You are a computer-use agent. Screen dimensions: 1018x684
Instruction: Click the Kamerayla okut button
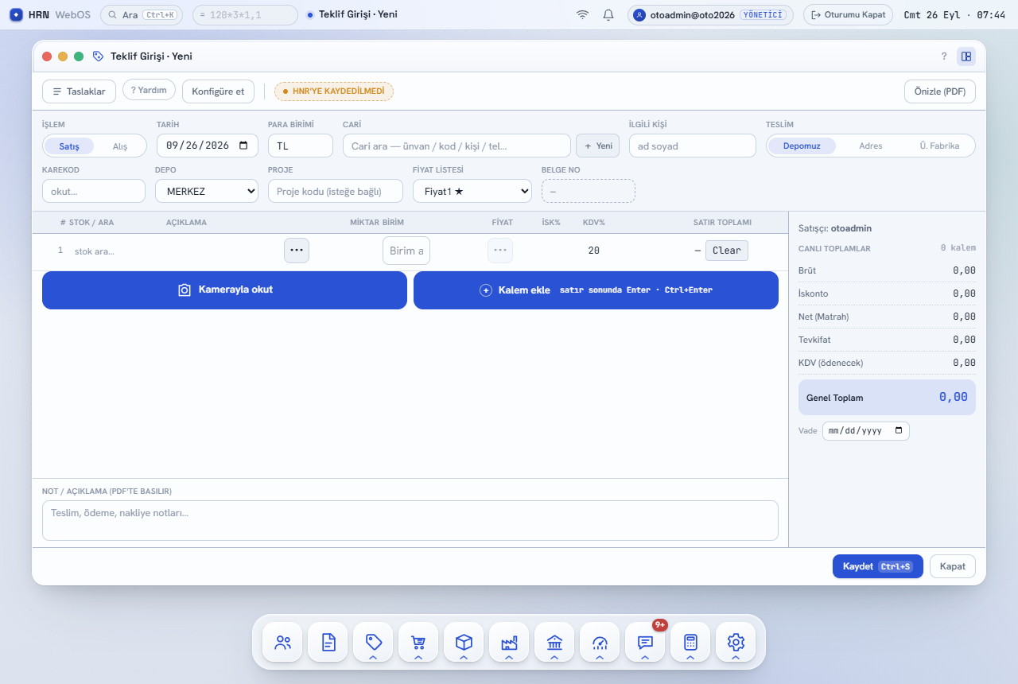click(x=224, y=290)
